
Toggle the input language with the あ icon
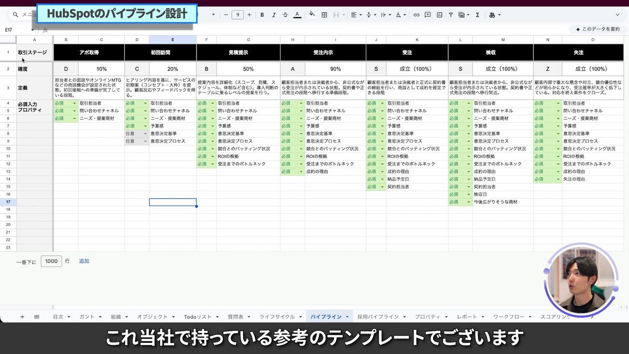(491, 15)
